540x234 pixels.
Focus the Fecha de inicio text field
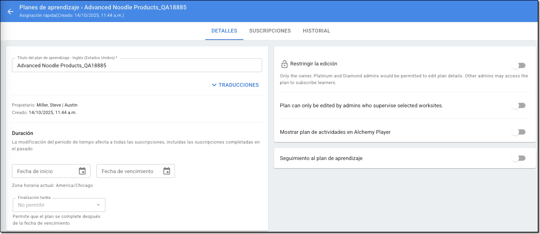click(45, 171)
